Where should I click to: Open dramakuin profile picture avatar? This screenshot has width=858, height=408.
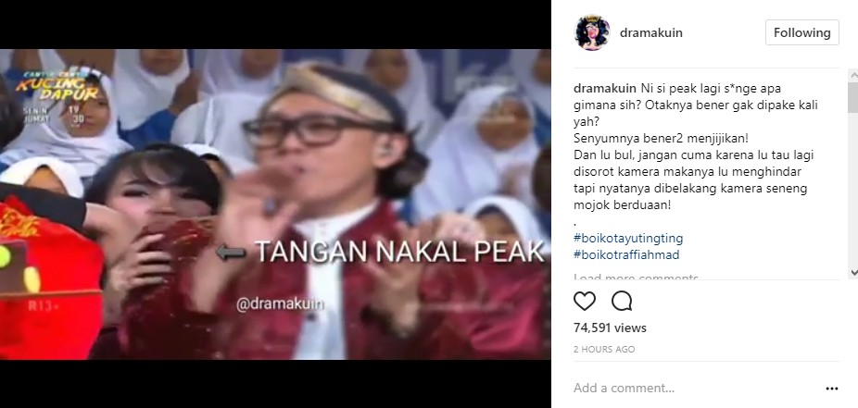[x=592, y=32]
